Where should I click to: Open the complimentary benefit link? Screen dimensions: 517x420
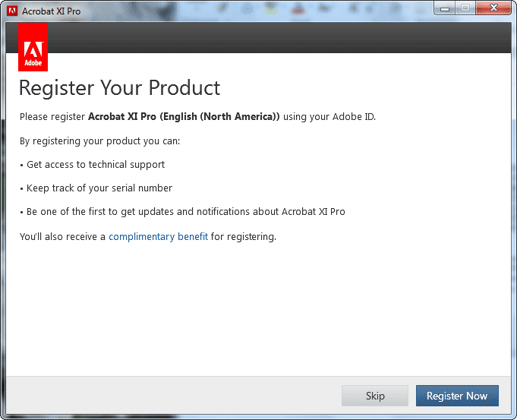pos(158,236)
